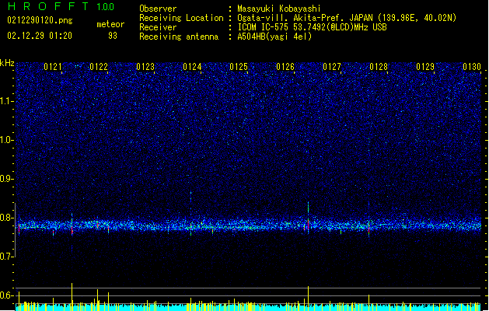The image size is (489, 311).
Task: Click time marker 0127
Action: coord(332,67)
